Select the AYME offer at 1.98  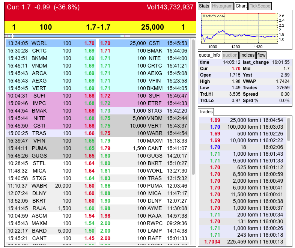[144, 208]
